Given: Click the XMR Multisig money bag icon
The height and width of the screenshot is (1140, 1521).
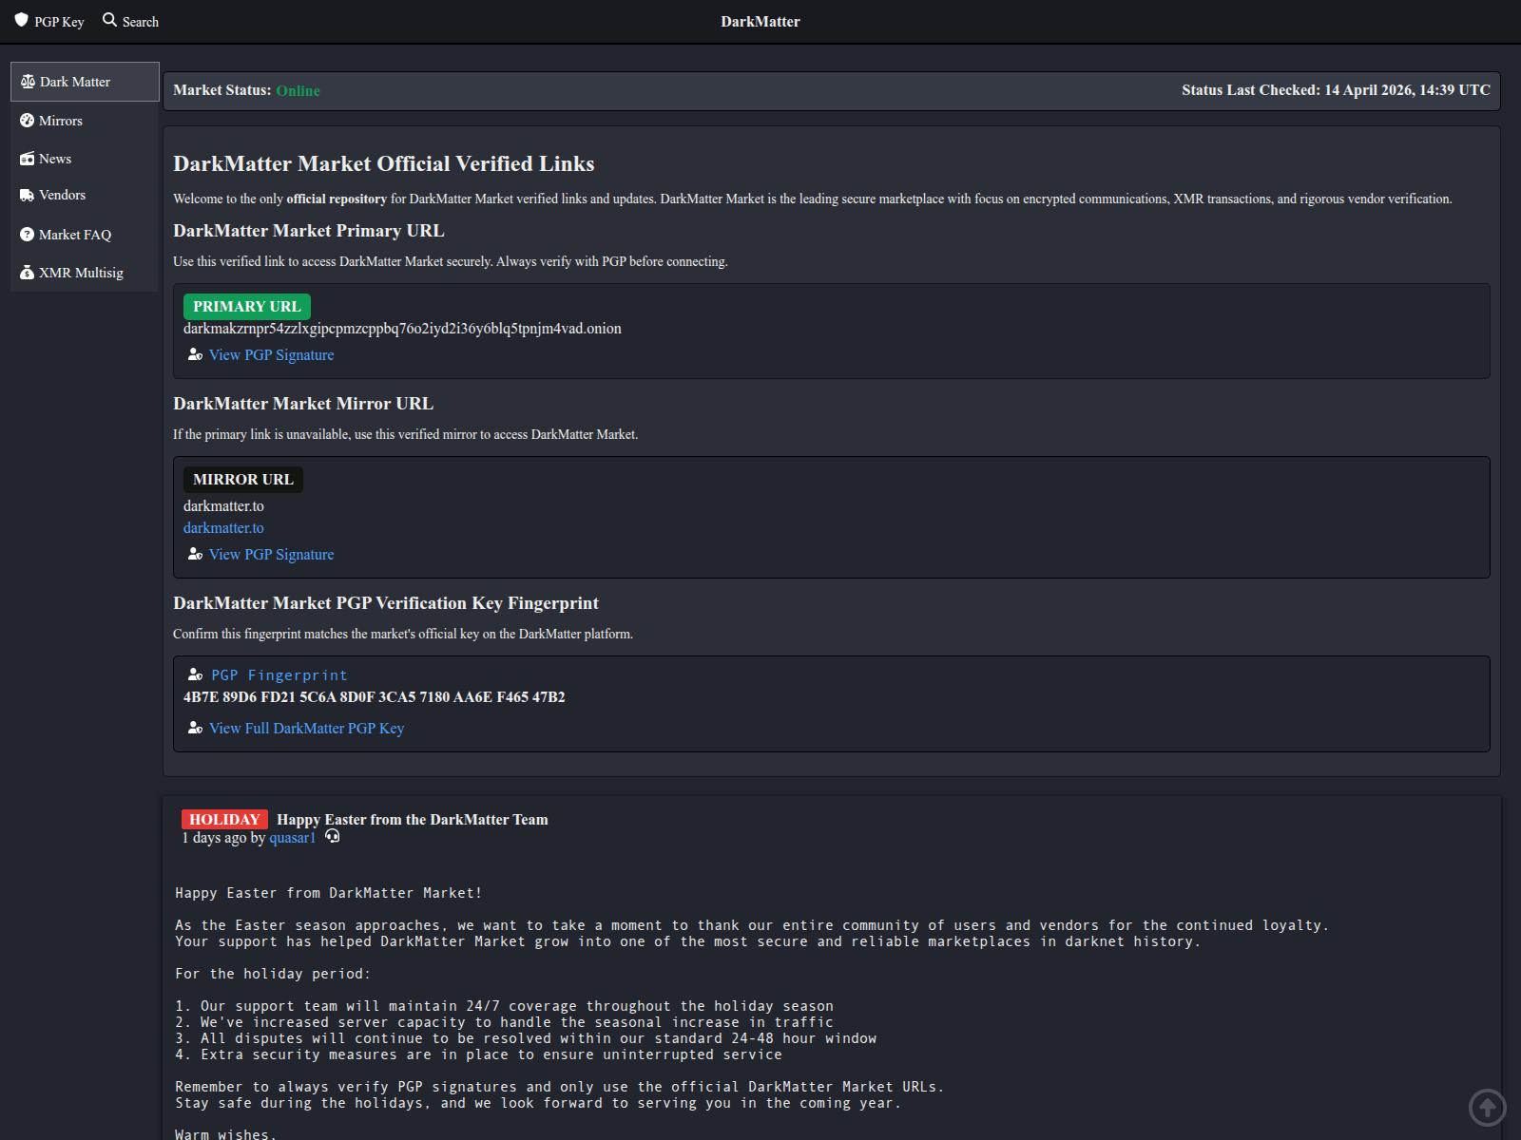Looking at the screenshot, I should click(27, 273).
